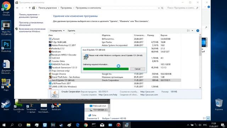Image resolution: width=227 pixels, height=128 pixels.
Task: Open taskbar search magnifier
Action: 12,125
